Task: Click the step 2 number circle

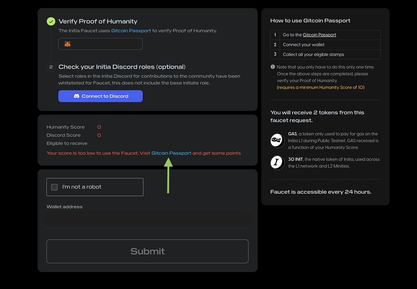Action: (51, 67)
